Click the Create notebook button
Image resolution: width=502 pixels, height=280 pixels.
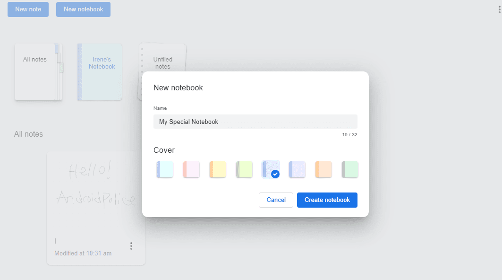(x=327, y=200)
